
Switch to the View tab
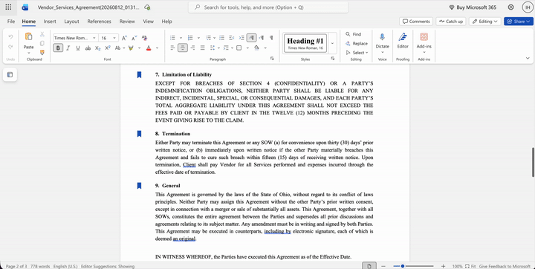(148, 21)
